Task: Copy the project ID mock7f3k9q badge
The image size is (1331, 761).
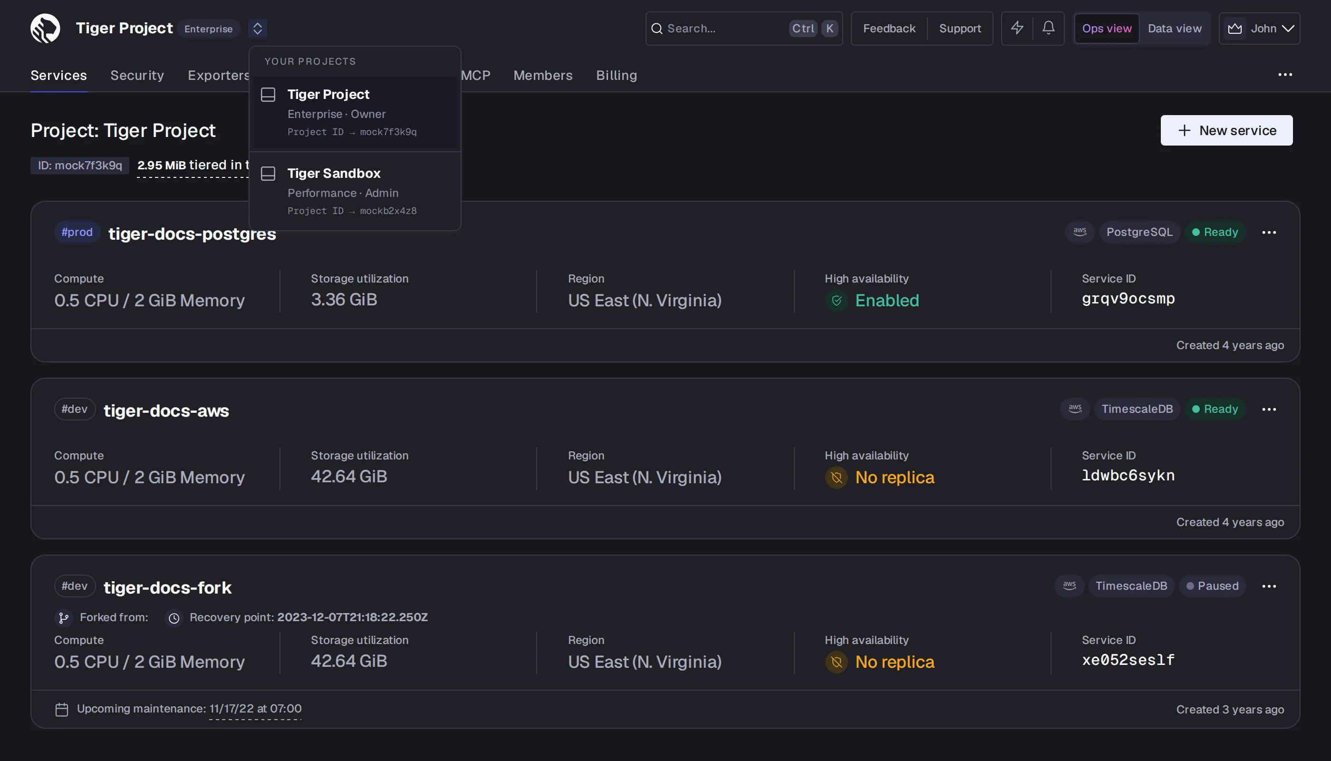Action: click(x=79, y=165)
